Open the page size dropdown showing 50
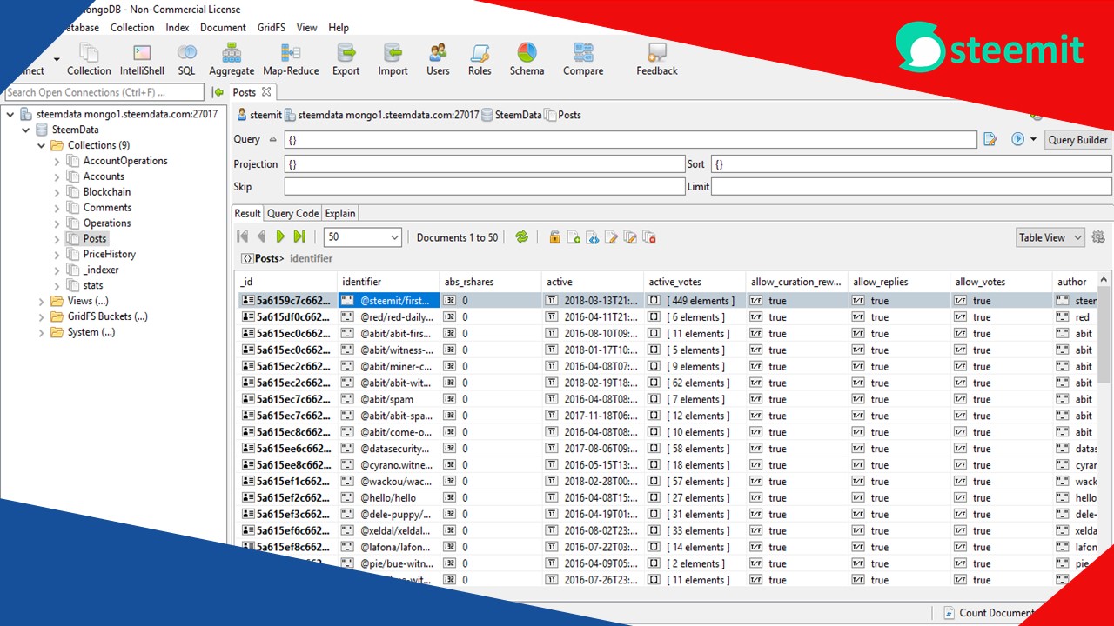Image resolution: width=1114 pixels, height=626 pixels. point(363,237)
